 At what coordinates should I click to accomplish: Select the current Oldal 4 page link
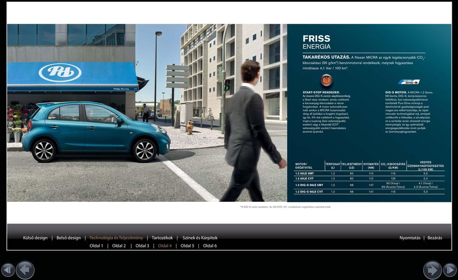point(165,246)
